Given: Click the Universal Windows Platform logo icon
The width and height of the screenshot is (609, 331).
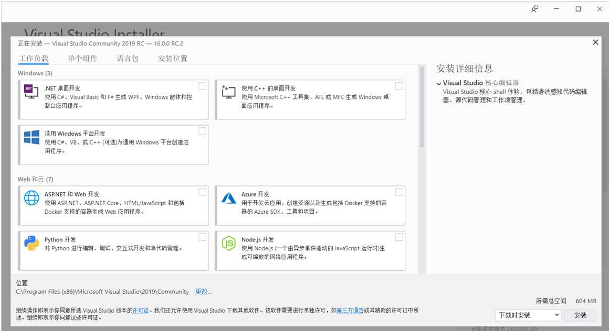Looking at the screenshot, I should pos(31,137).
